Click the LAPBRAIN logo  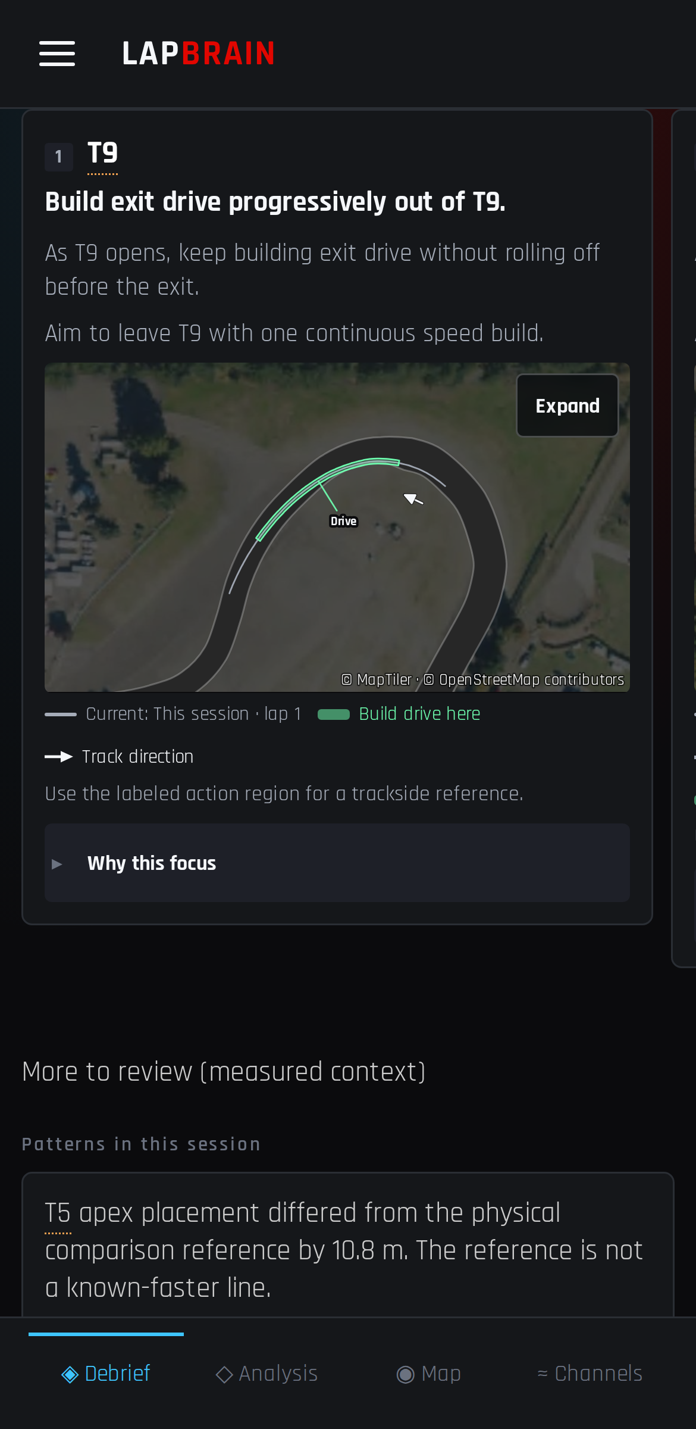click(x=198, y=54)
